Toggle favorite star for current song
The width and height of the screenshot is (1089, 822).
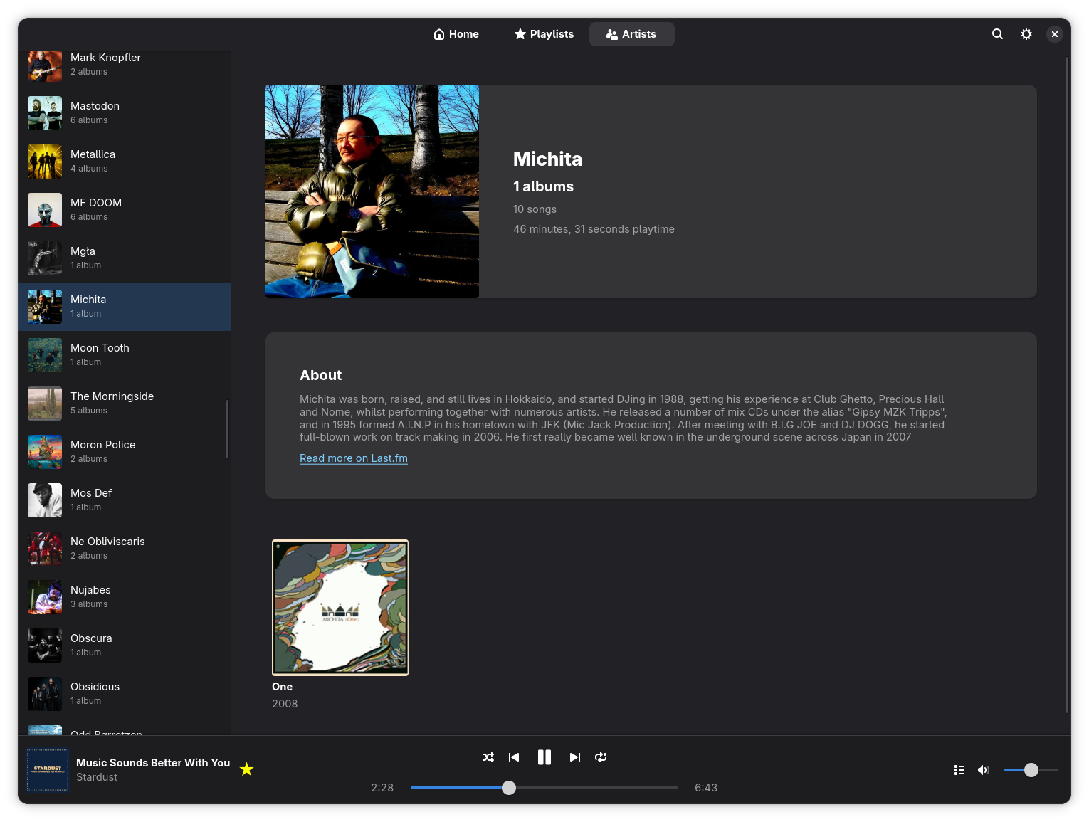pyautogui.click(x=247, y=769)
